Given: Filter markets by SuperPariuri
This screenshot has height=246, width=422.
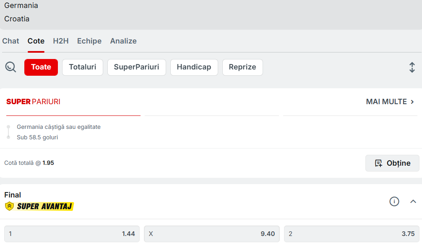Looking at the screenshot, I should (136, 67).
